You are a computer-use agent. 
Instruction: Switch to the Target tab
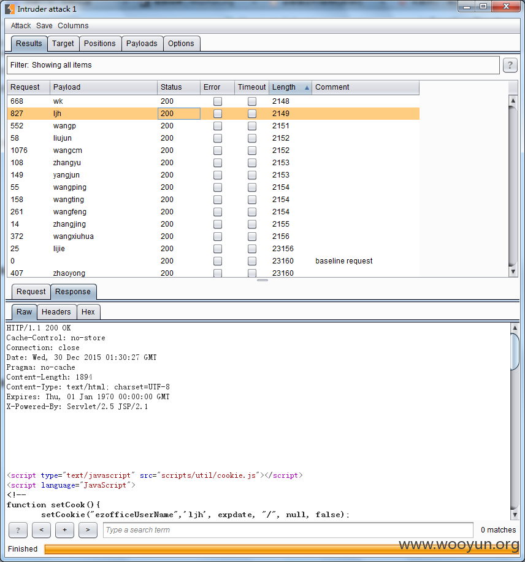pos(63,44)
